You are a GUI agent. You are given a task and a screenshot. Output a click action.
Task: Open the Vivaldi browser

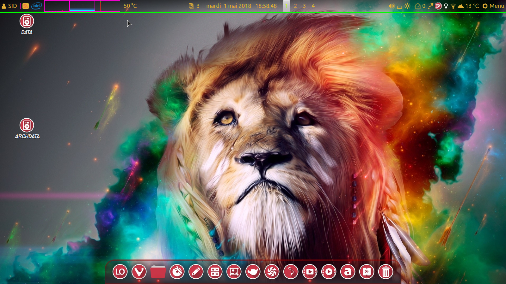coord(139,272)
